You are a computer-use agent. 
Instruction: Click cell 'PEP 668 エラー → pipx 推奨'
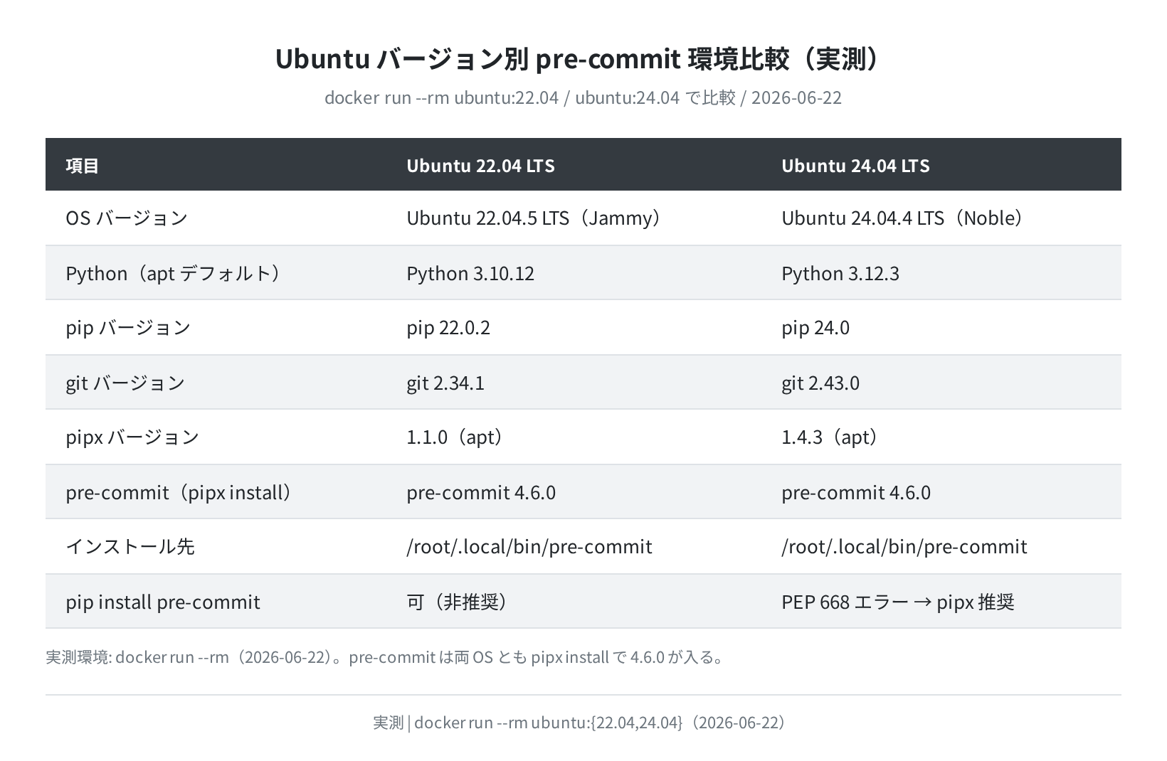point(898,602)
